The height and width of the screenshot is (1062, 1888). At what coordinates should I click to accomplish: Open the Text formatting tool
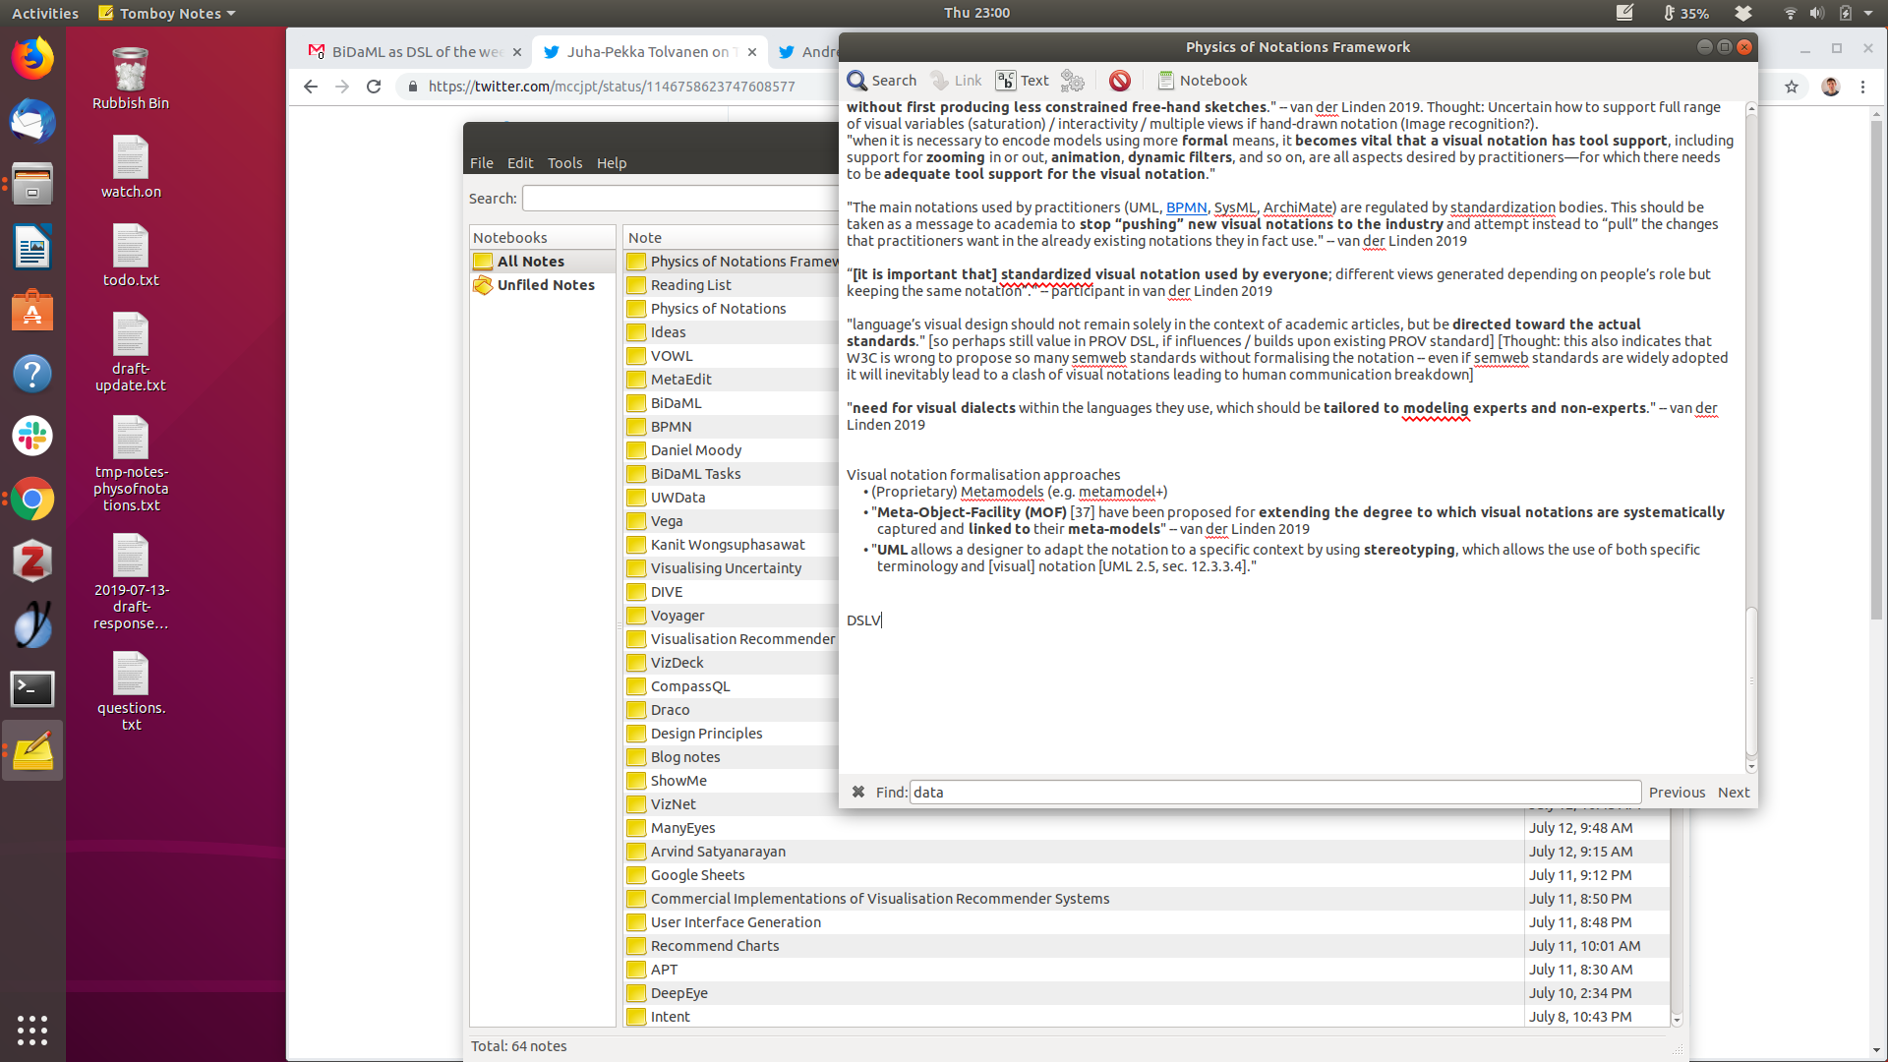[1022, 81]
